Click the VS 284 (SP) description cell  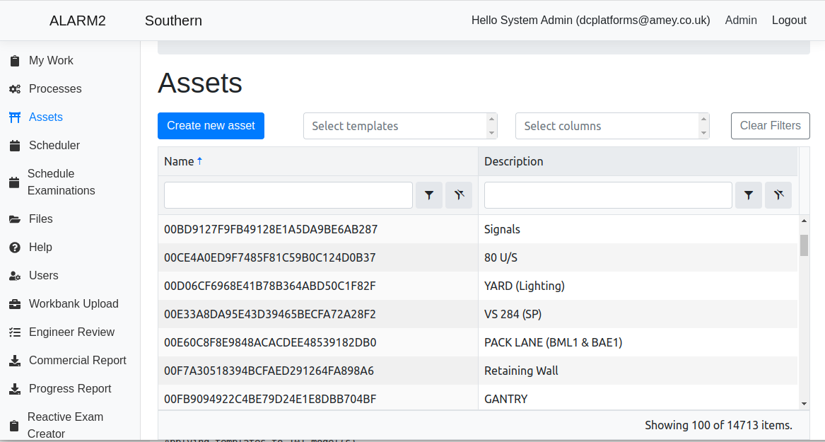pyautogui.click(x=638, y=315)
